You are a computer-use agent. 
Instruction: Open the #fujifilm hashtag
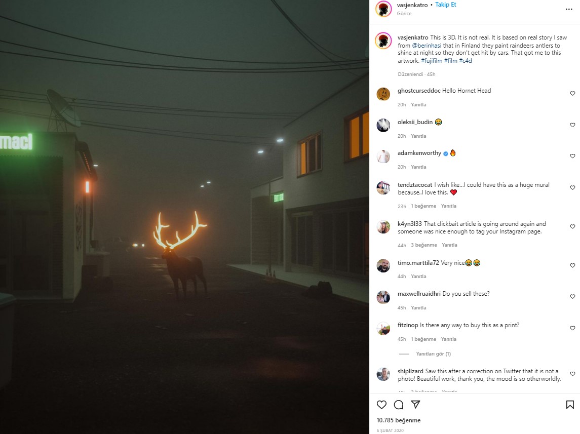pyautogui.click(x=431, y=61)
